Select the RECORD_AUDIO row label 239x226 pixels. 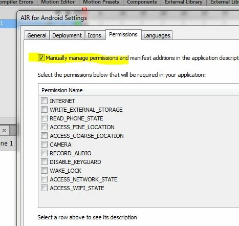point(71,153)
